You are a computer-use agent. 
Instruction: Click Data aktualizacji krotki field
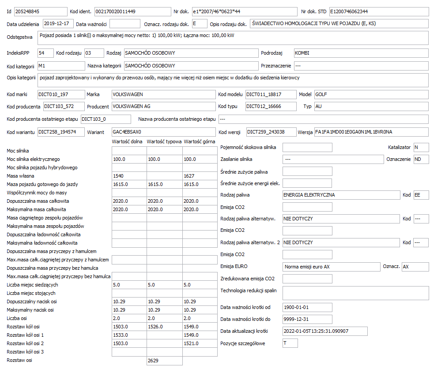(325, 331)
